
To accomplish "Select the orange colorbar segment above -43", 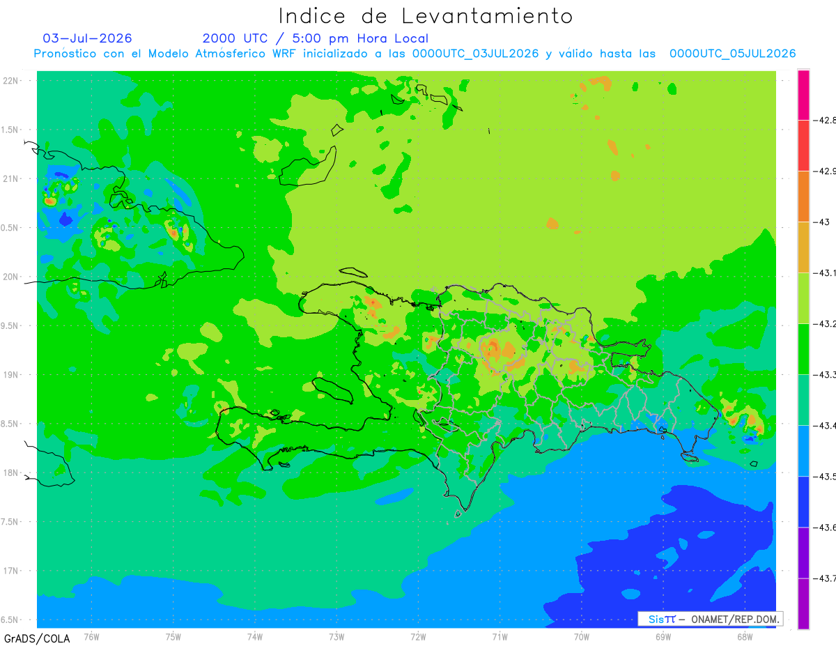I will 803,196.
